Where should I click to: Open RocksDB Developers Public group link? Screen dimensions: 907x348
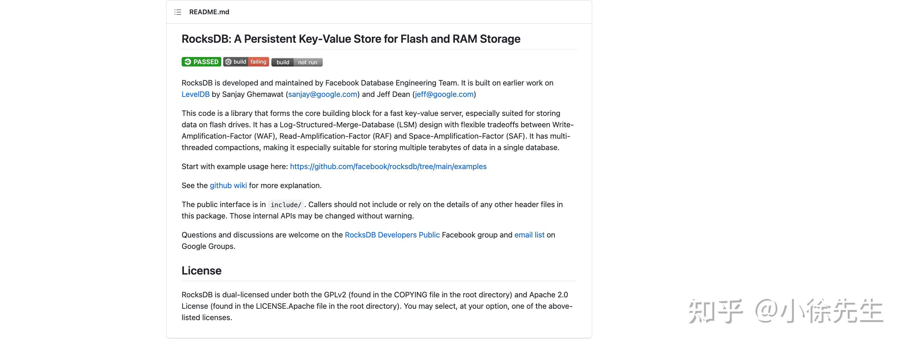392,235
